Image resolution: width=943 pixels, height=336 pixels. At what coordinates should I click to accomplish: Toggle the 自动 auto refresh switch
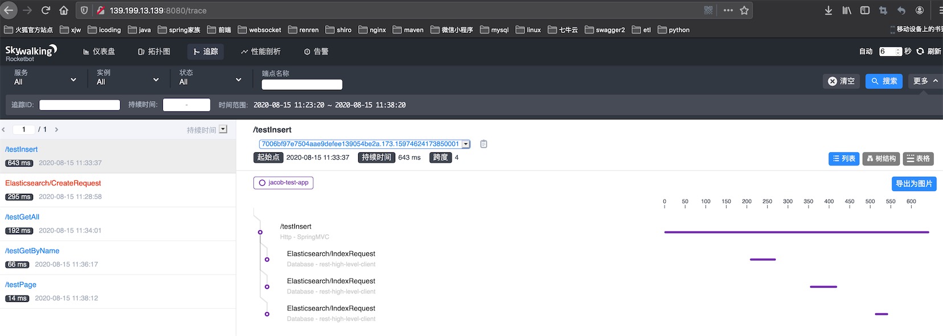(x=866, y=51)
